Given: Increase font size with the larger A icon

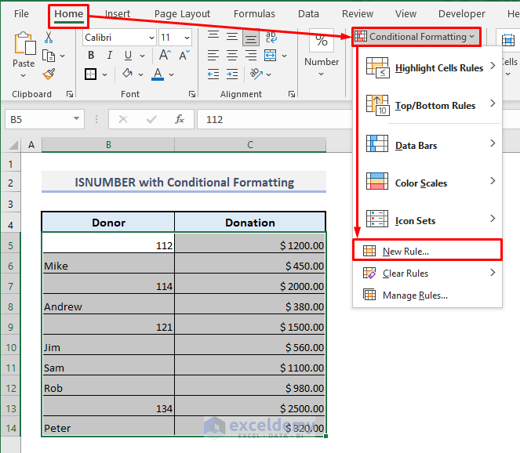Looking at the screenshot, I should point(165,55).
